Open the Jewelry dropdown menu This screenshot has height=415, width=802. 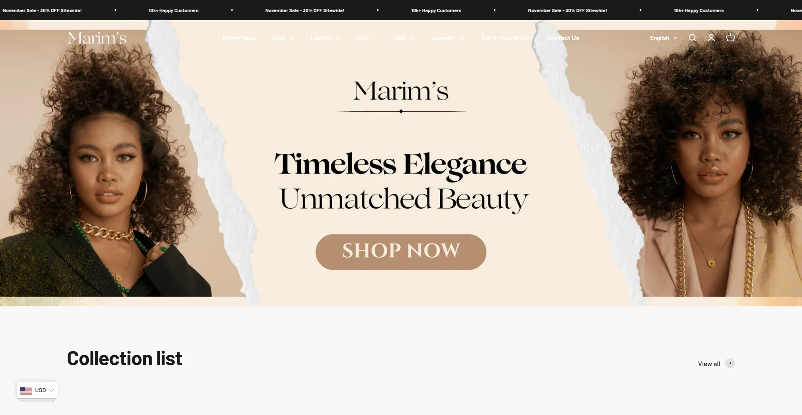pyautogui.click(x=448, y=38)
